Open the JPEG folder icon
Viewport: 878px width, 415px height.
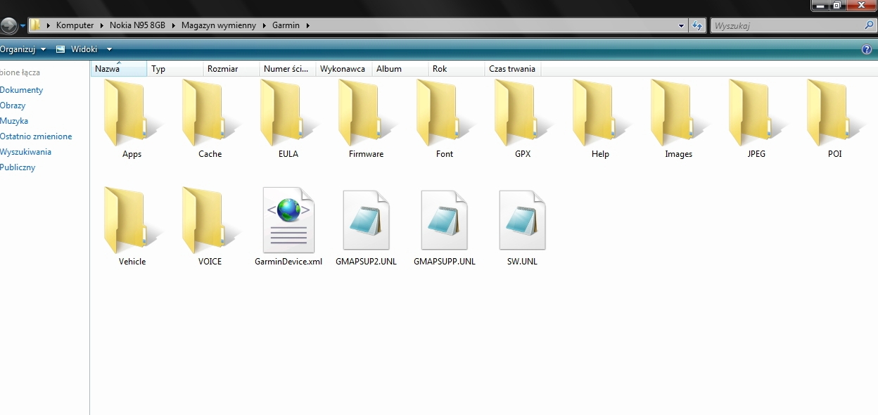click(756, 113)
